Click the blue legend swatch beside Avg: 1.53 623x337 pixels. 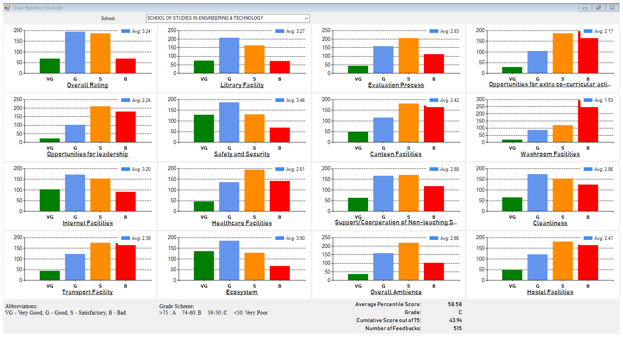(588, 100)
